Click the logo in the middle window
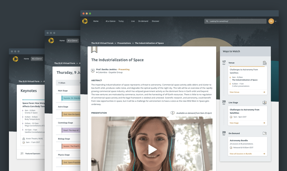 51,41
